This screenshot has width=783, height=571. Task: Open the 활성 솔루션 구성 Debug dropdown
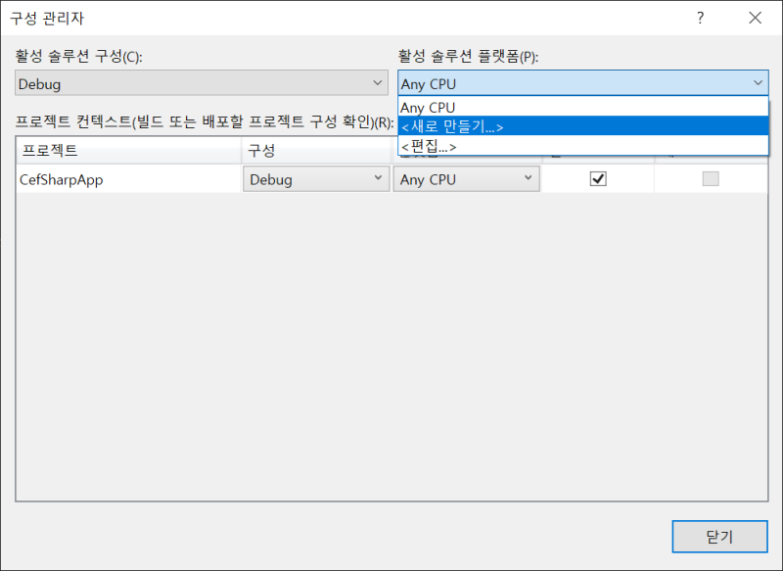coord(202,83)
